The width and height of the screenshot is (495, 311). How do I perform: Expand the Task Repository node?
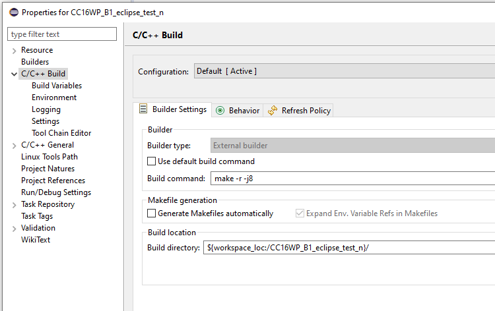point(14,205)
